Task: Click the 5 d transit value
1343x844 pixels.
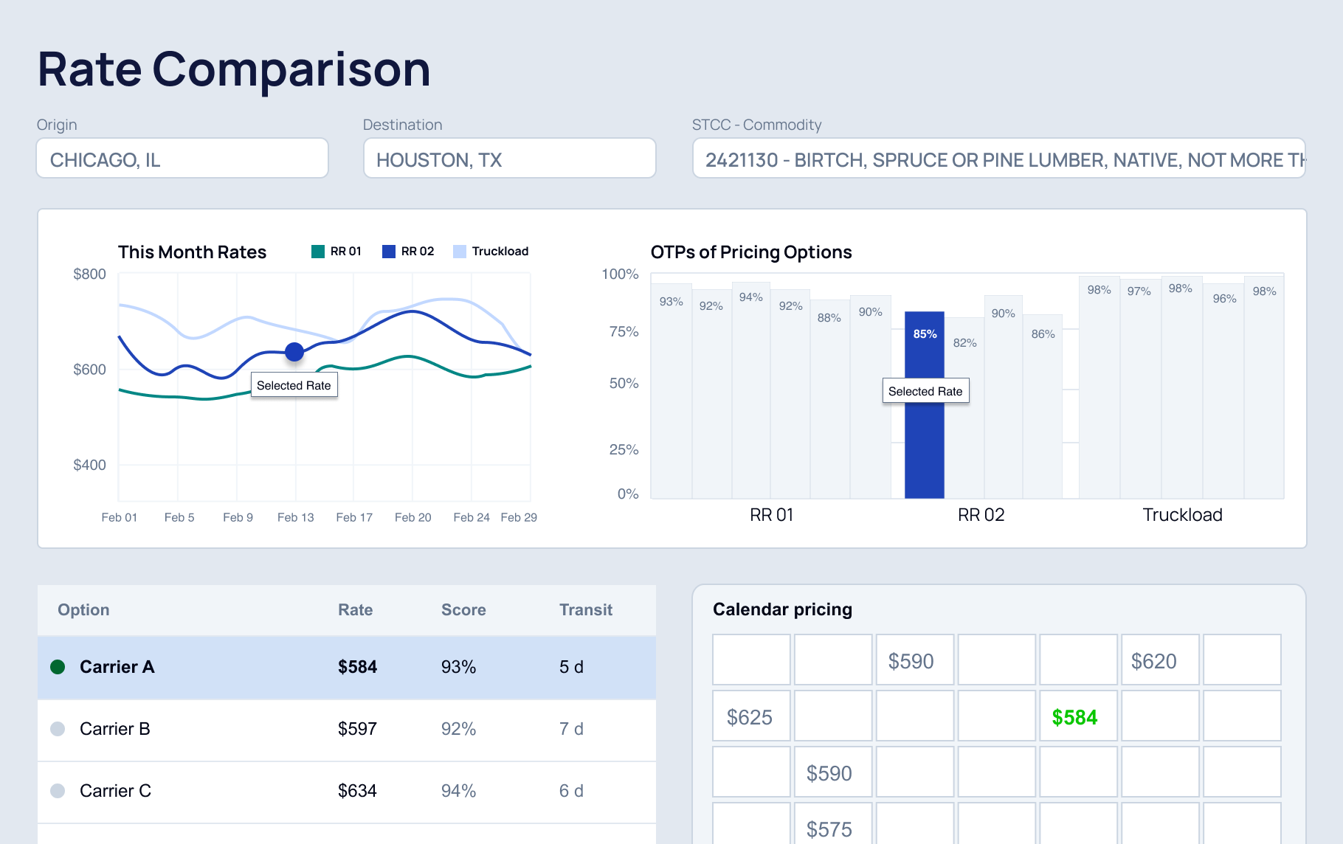Action: tap(571, 667)
